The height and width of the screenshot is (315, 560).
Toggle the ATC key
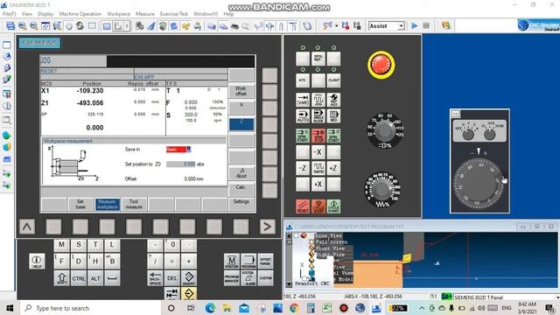click(303, 80)
